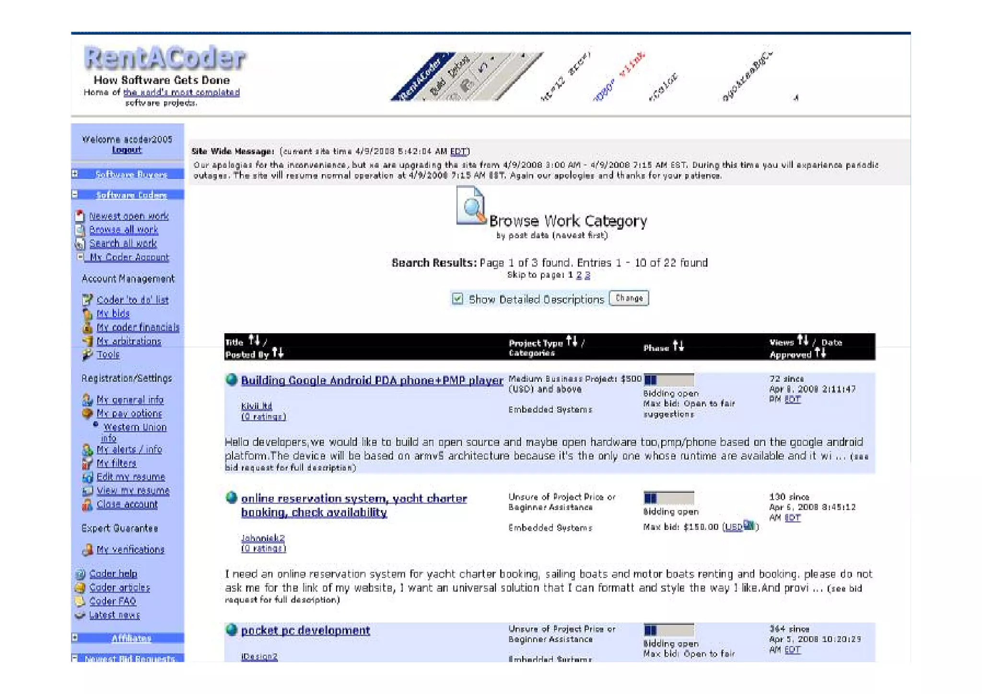Click the My coder financials icon
The width and height of the screenshot is (982, 694).
pyautogui.click(x=87, y=328)
